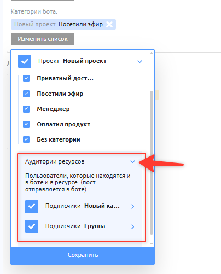Uncheck the Проект Новый проект checkbox
This screenshot has width=221, height=274.
point(25,61)
